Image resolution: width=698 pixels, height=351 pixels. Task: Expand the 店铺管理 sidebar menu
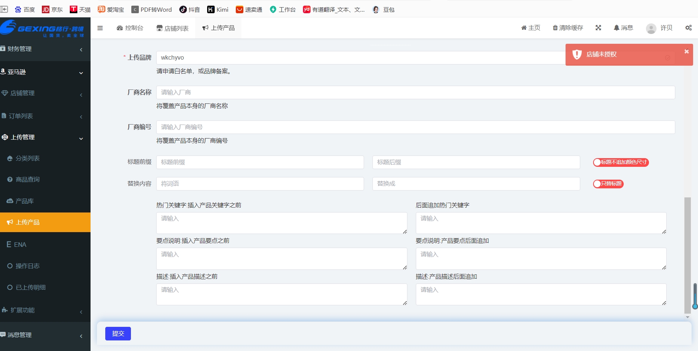(45, 93)
